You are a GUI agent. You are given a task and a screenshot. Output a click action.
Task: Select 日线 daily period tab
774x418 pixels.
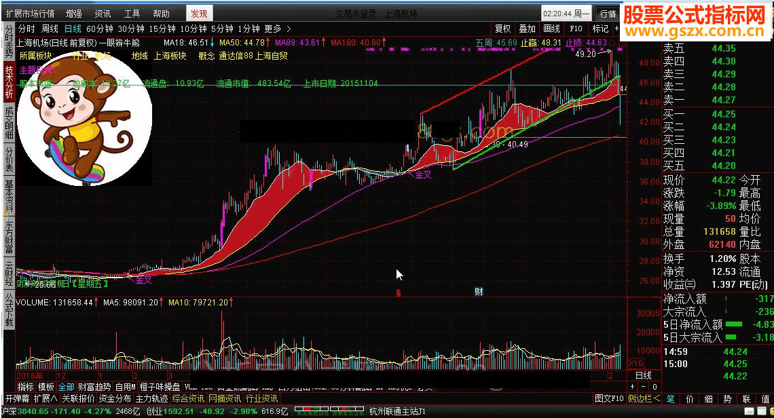[x=73, y=29]
